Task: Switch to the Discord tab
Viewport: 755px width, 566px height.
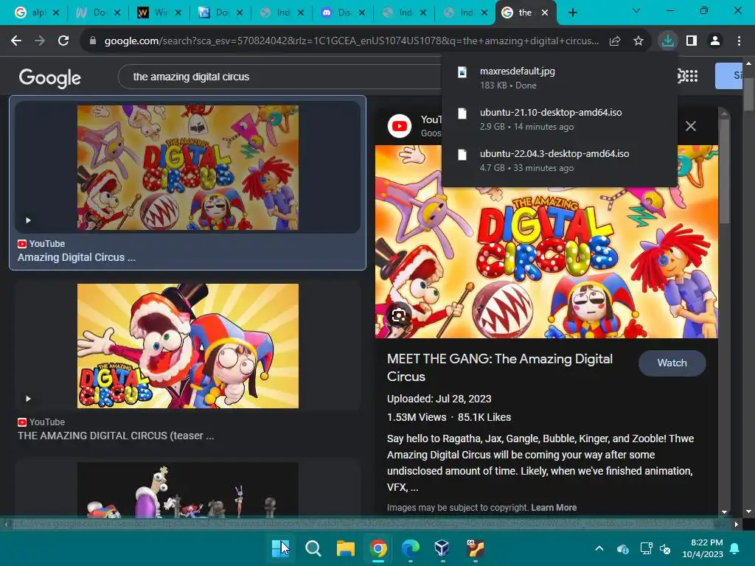Action: [x=343, y=13]
